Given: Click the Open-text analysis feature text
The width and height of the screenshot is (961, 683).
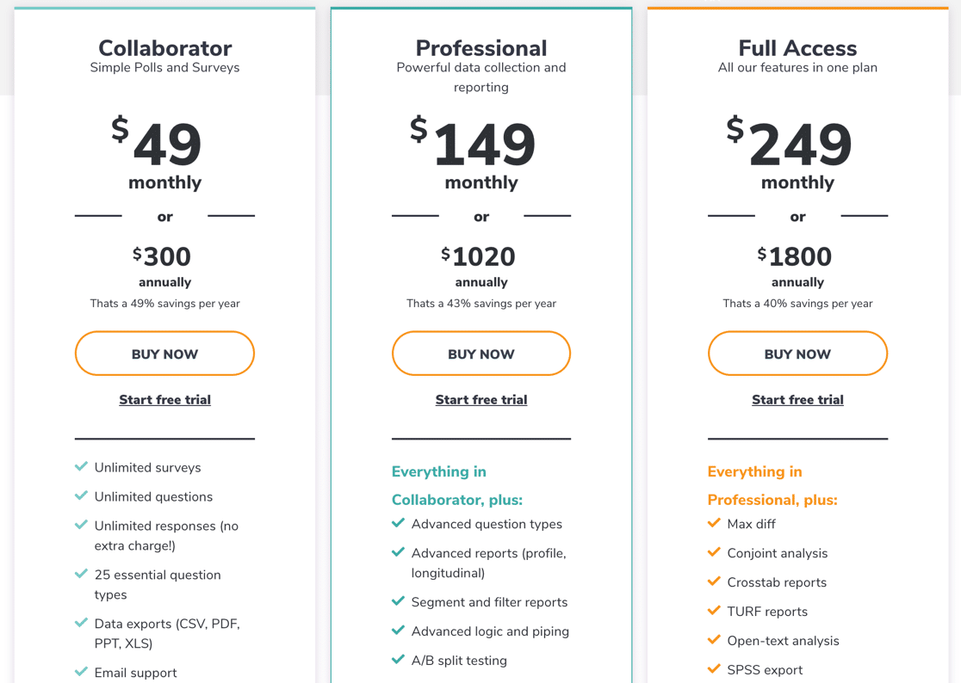Looking at the screenshot, I should [783, 641].
